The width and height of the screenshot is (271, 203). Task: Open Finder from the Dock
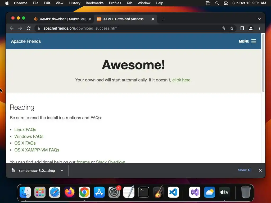click(x=25, y=192)
